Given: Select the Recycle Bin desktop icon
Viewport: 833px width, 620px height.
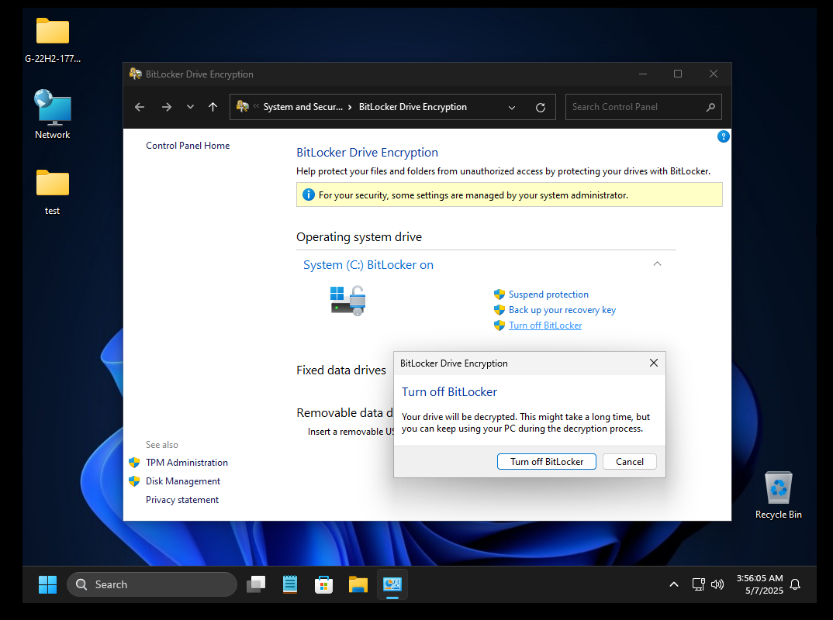Looking at the screenshot, I should pos(778,495).
